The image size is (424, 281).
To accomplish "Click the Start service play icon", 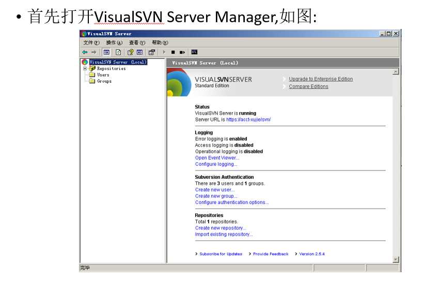I will click(164, 52).
